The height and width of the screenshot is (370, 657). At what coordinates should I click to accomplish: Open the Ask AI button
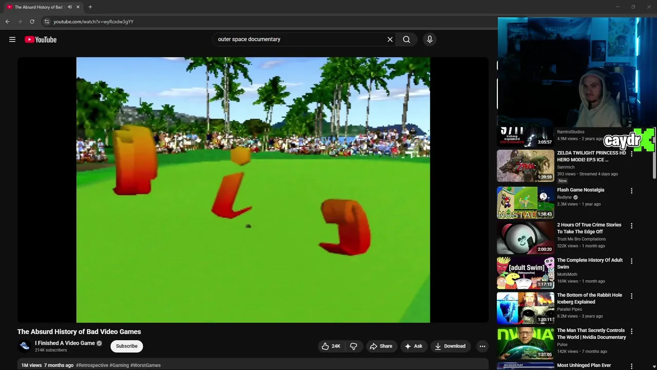[x=413, y=346]
